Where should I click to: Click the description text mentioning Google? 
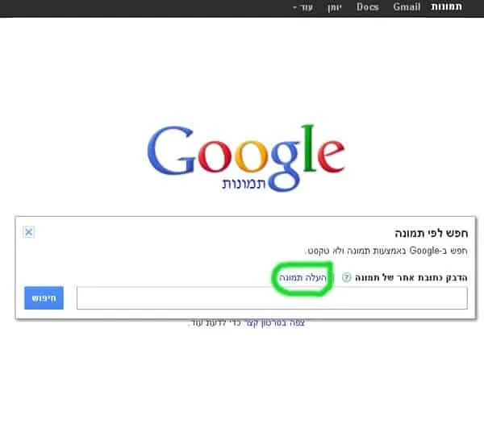pyautogui.click(x=386, y=251)
